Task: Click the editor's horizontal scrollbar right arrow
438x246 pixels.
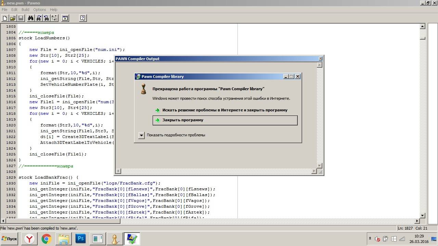Action: coord(417,221)
